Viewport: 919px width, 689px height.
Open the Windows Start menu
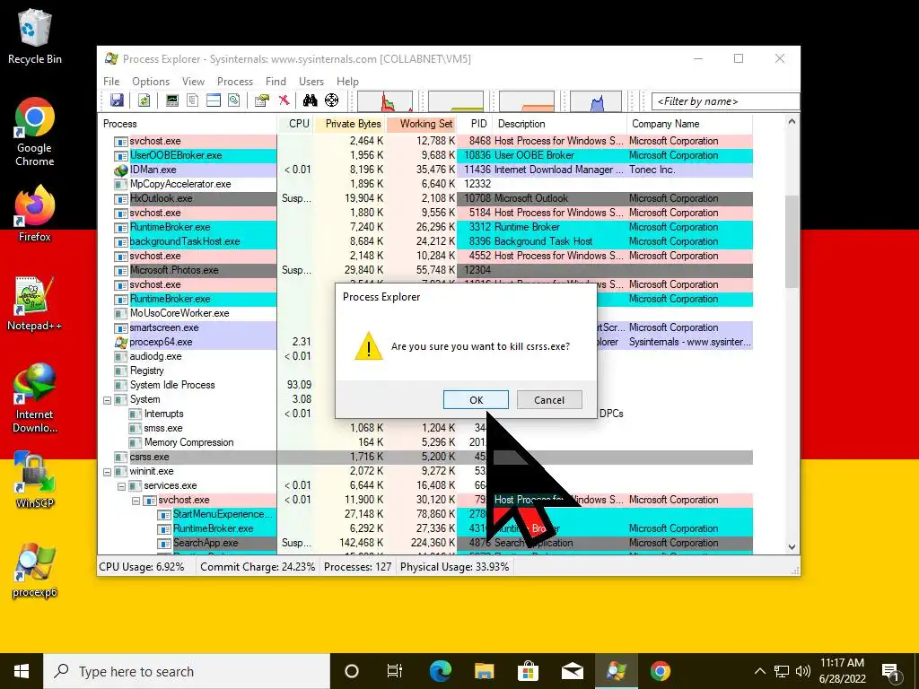(22, 671)
